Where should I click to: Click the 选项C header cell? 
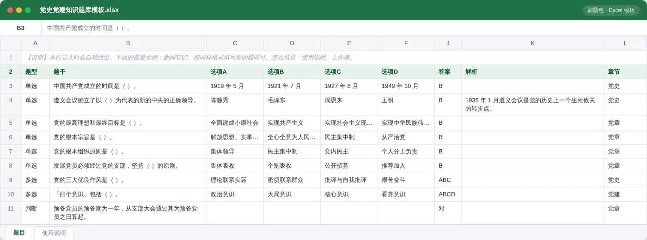coord(349,72)
